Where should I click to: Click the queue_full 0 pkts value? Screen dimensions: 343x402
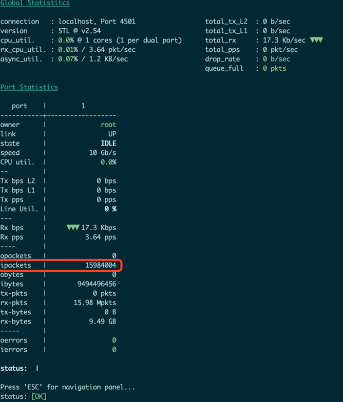tap(274, 69)
